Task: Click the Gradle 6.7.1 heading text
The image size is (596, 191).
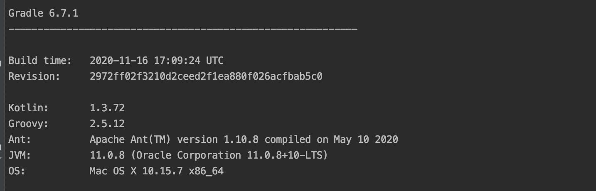Action: tap(43, 14)
